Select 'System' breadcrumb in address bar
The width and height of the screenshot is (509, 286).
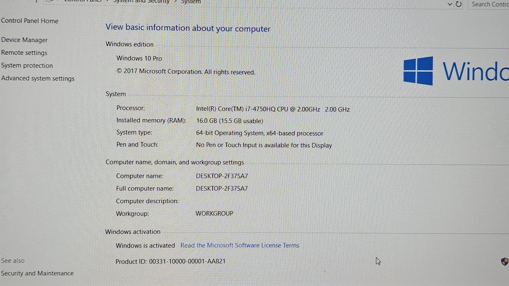click(191, 2)
